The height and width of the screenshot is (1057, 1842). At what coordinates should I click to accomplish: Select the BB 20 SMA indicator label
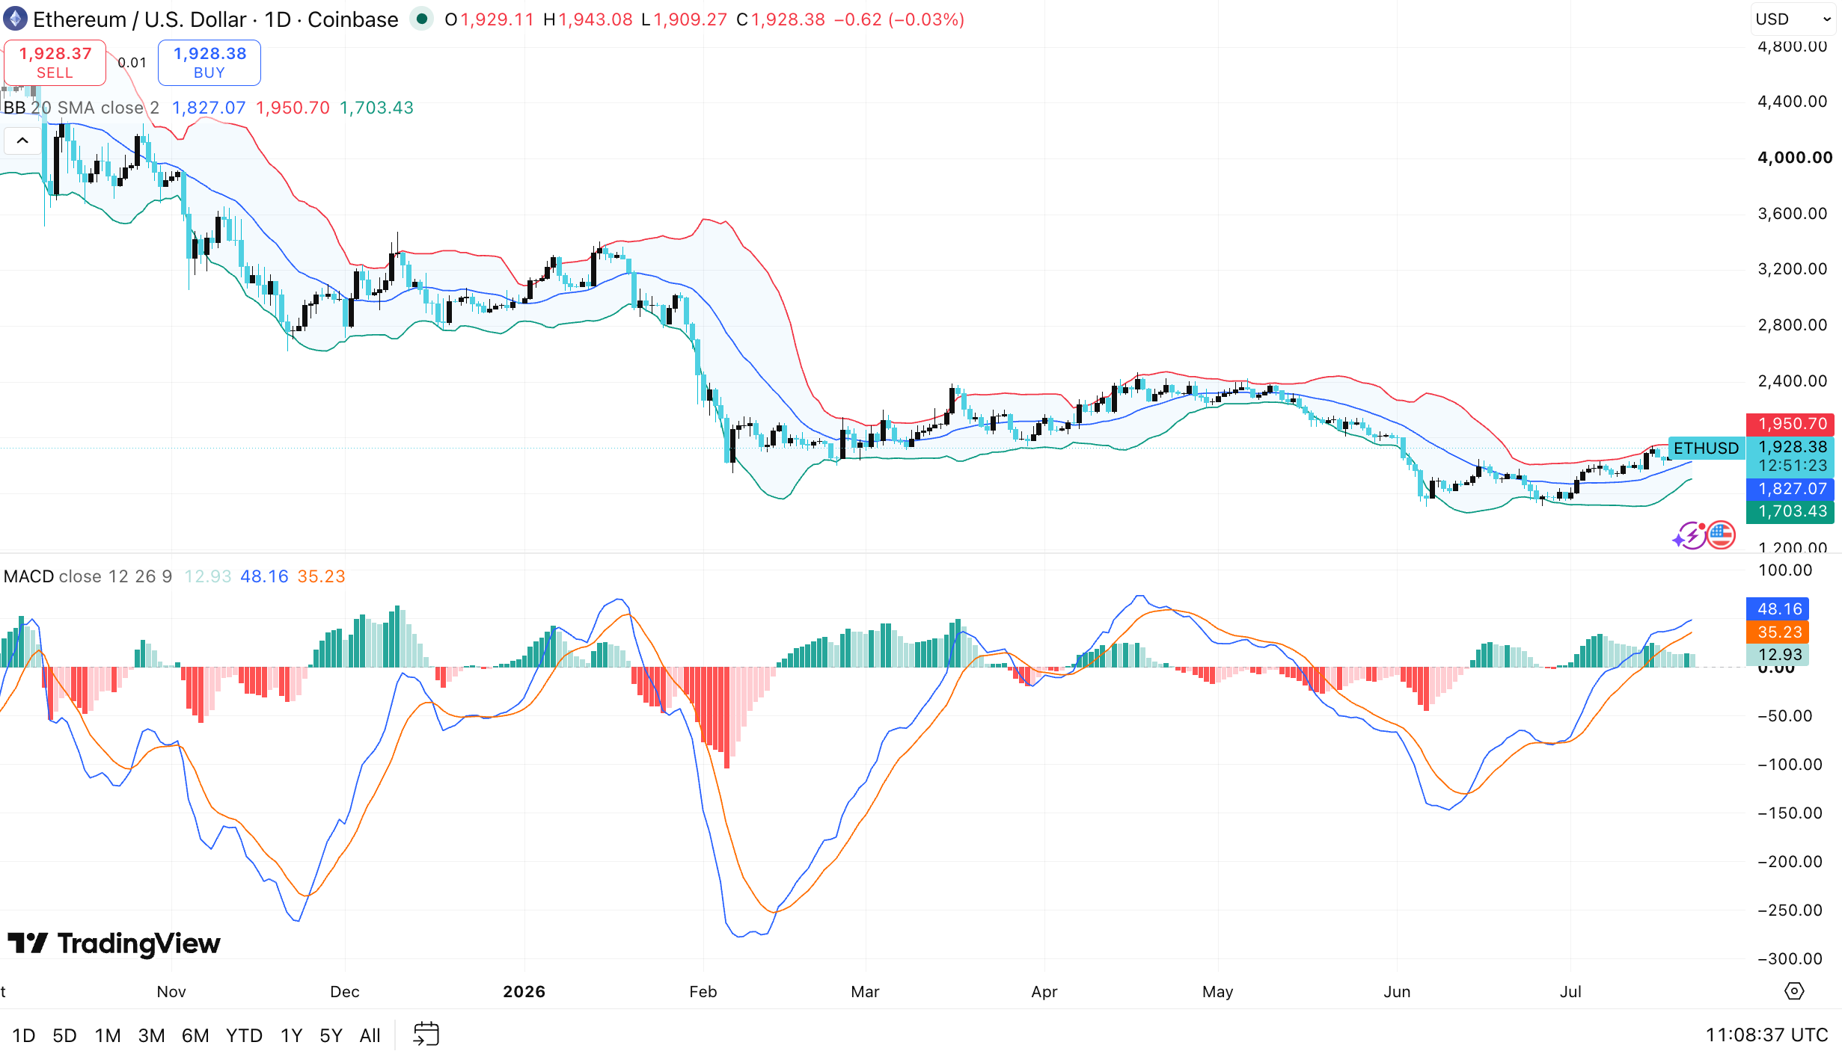81,108
